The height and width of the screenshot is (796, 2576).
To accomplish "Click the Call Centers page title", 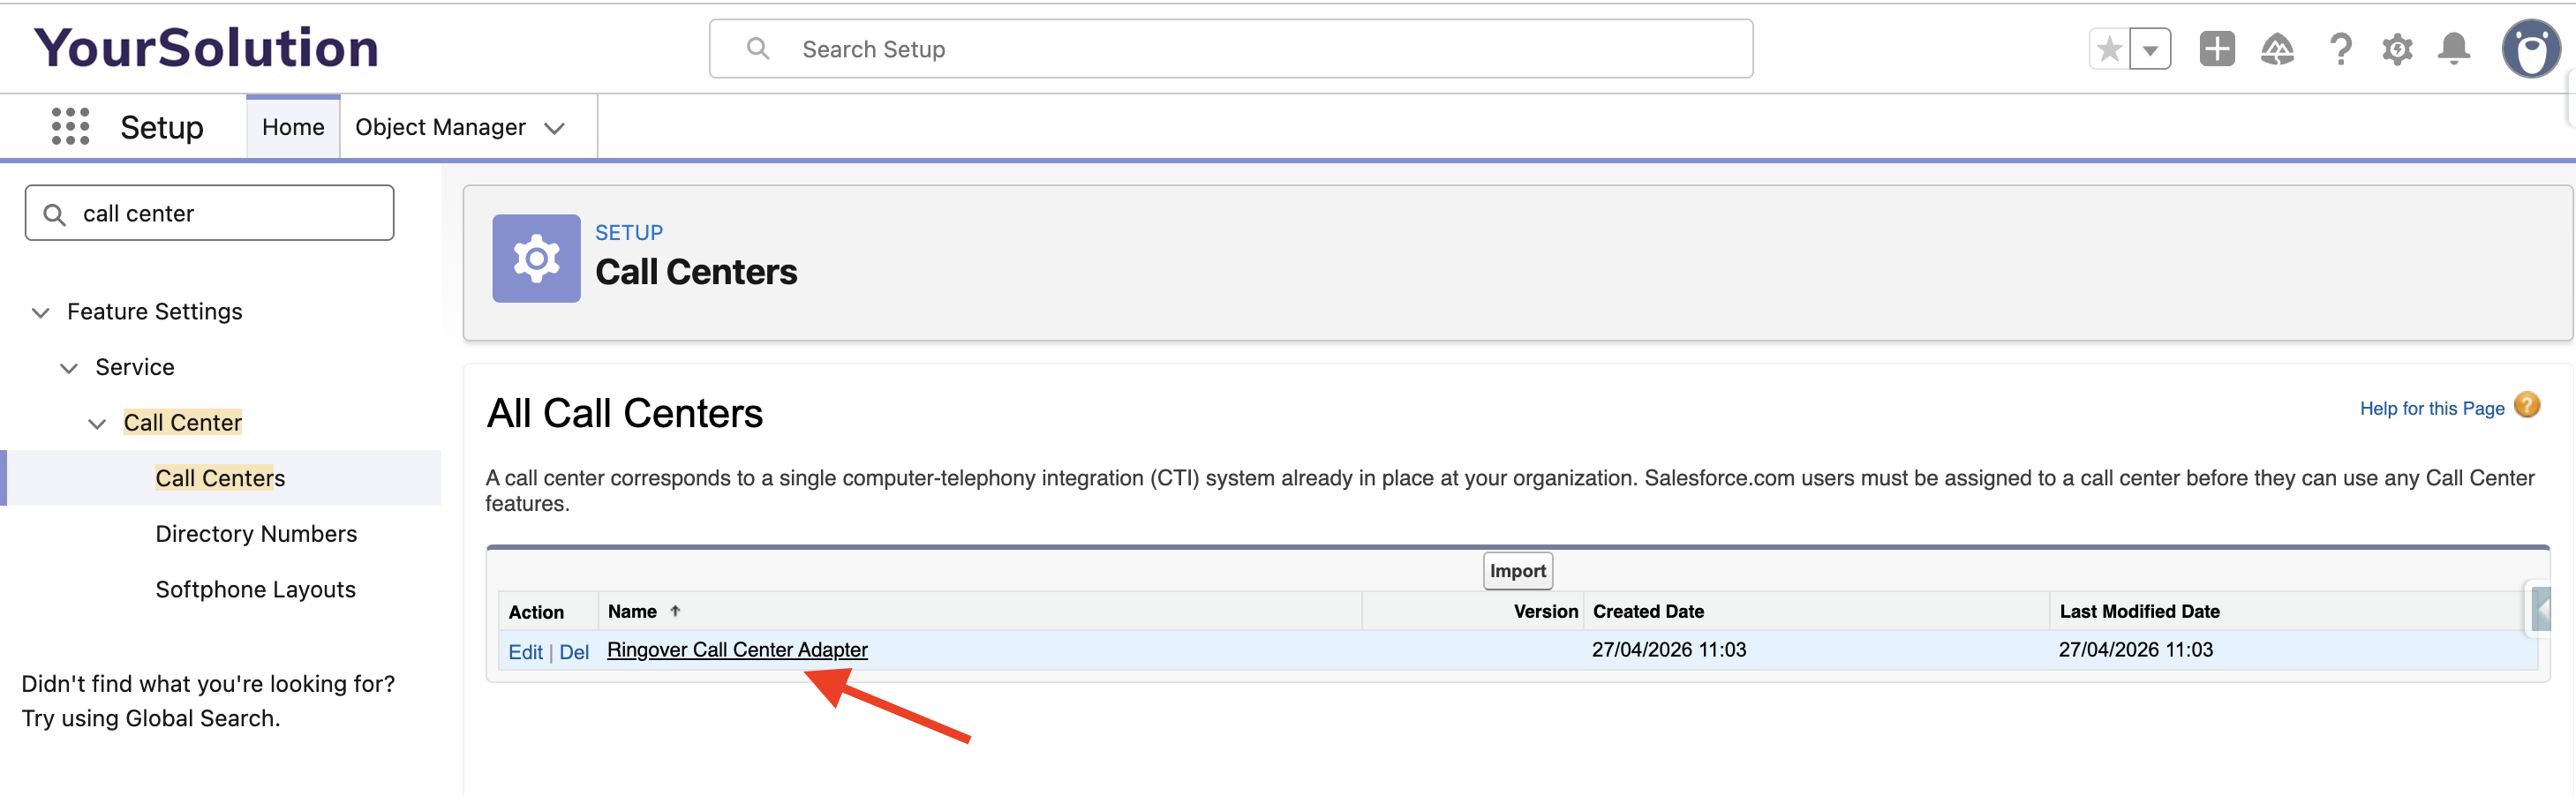I will pyautogui.click(x=696, y=272).
